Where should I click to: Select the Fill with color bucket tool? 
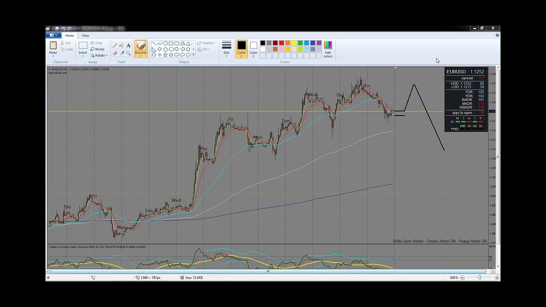coord(122,45)
